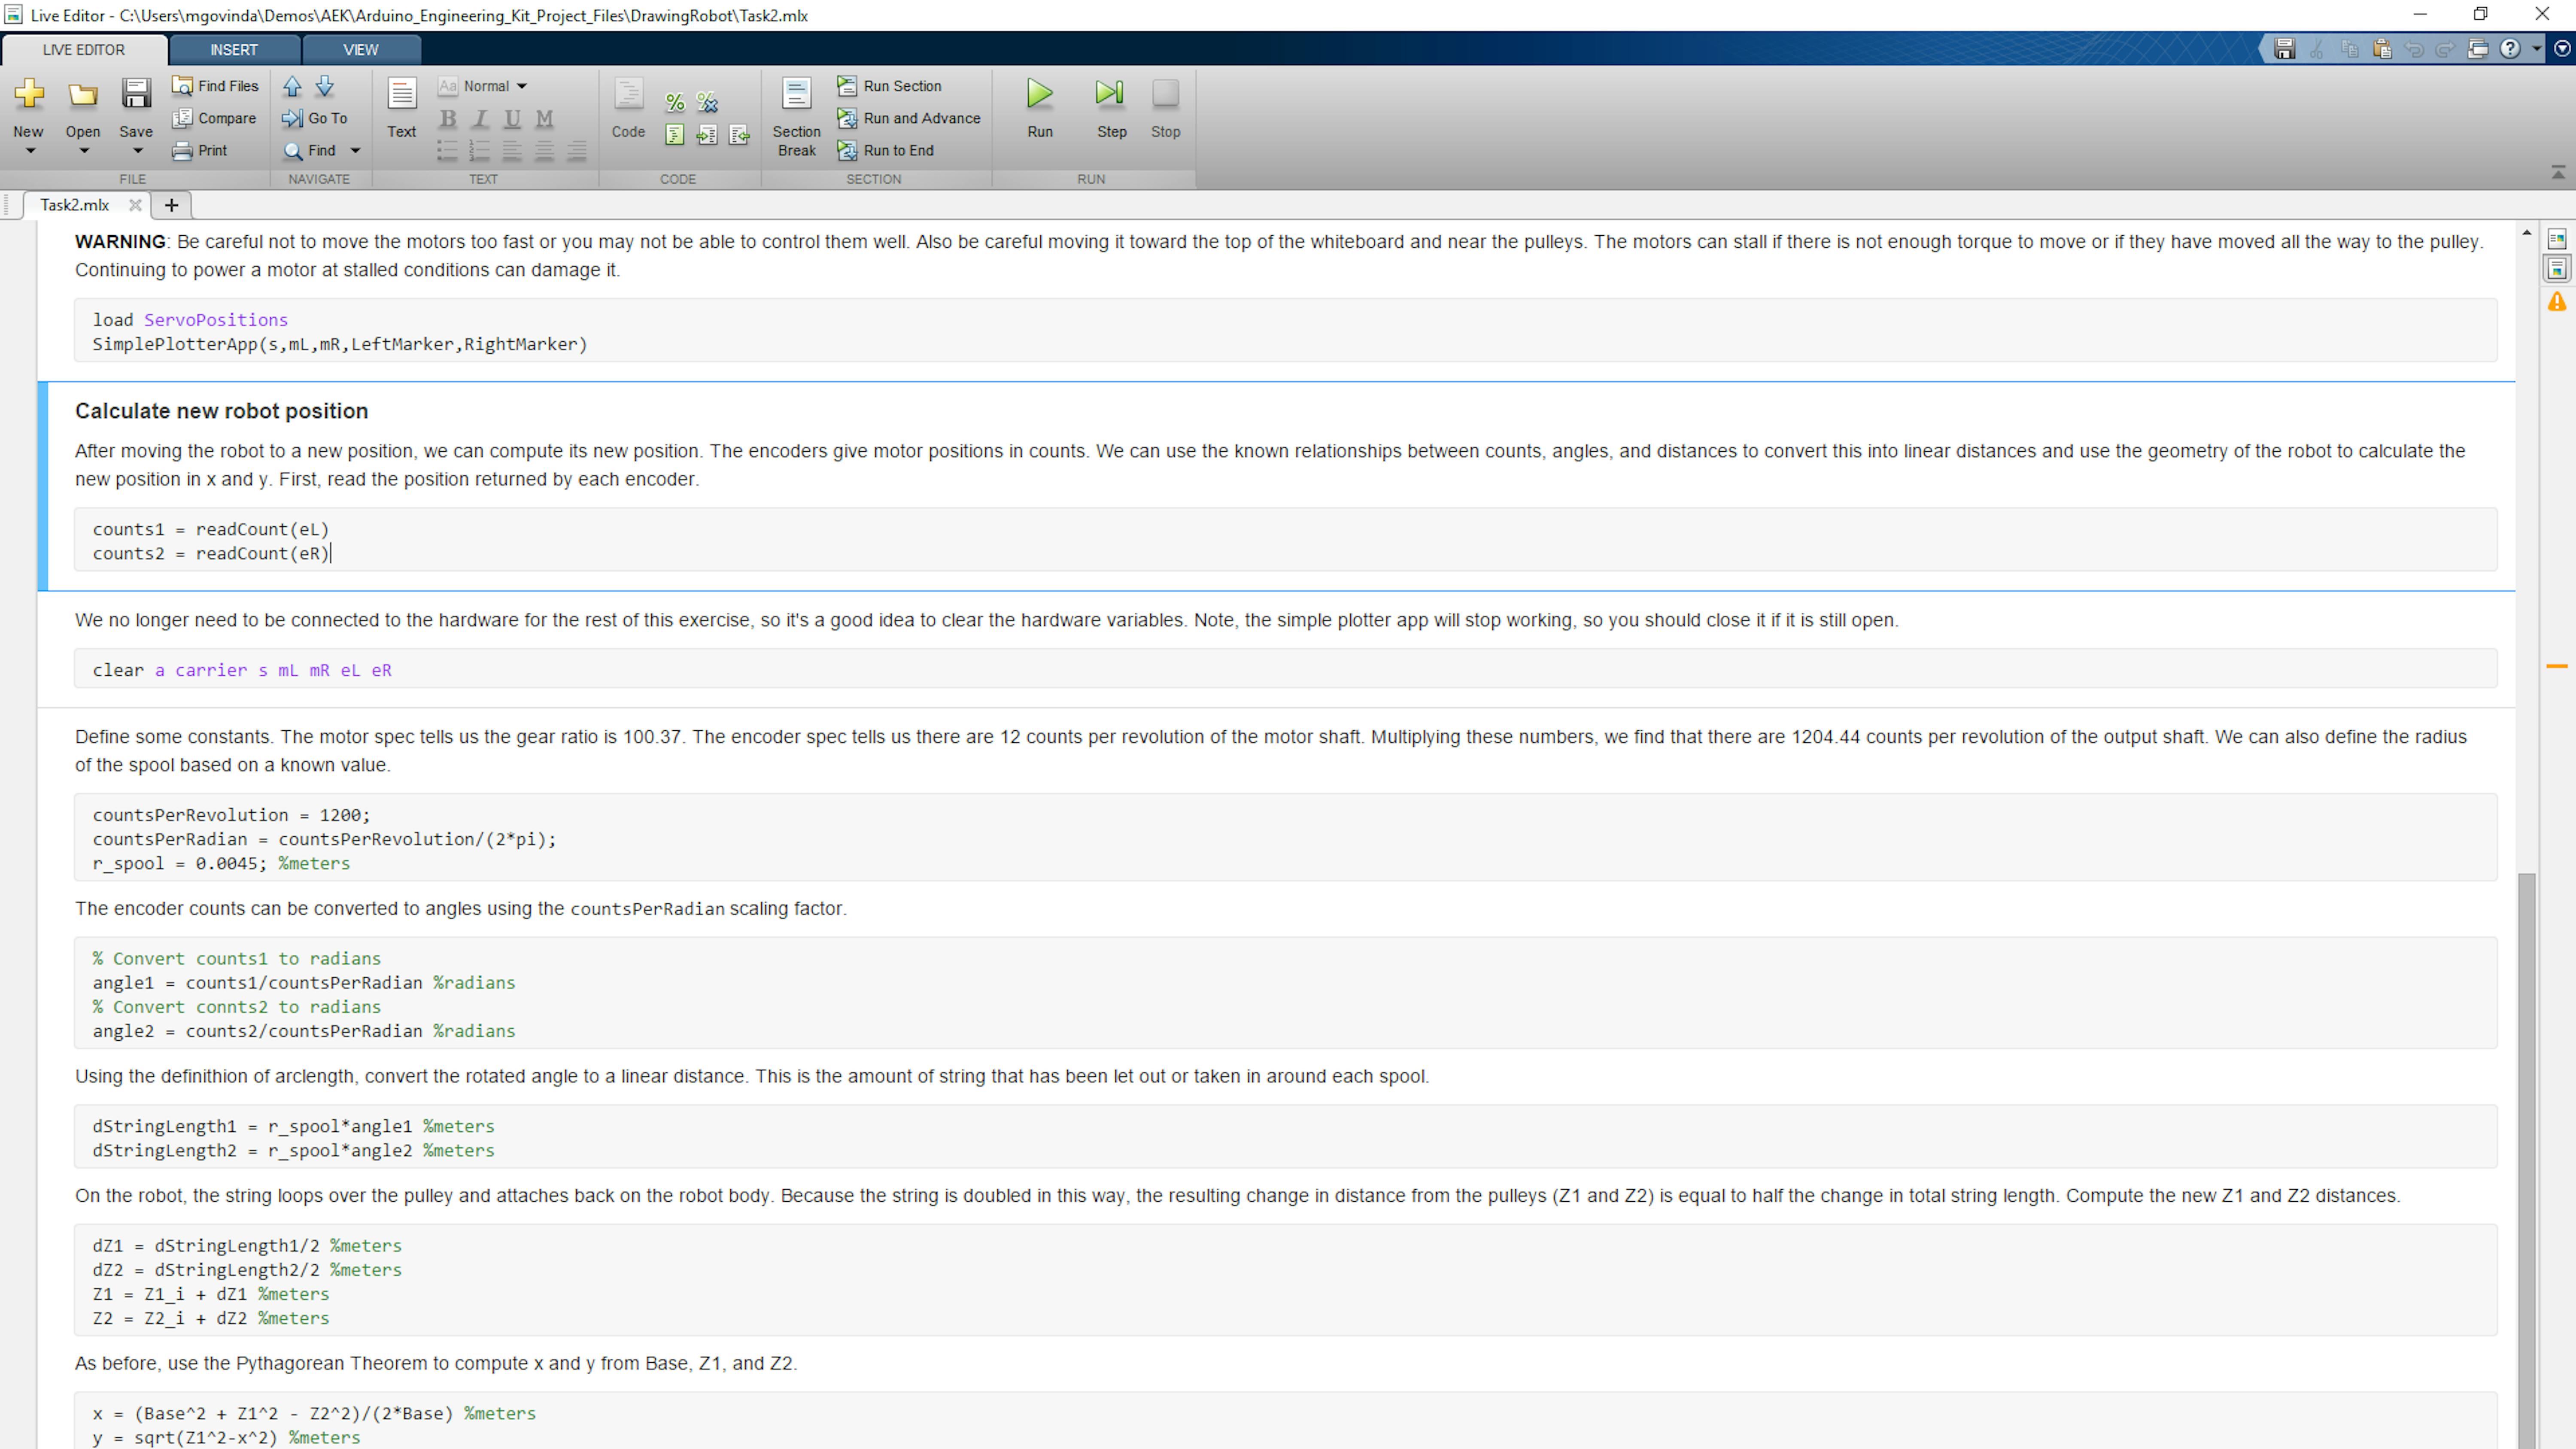Screen dimensions: 2576x1449
Task: Insert a Section Break
Action: 797,117
